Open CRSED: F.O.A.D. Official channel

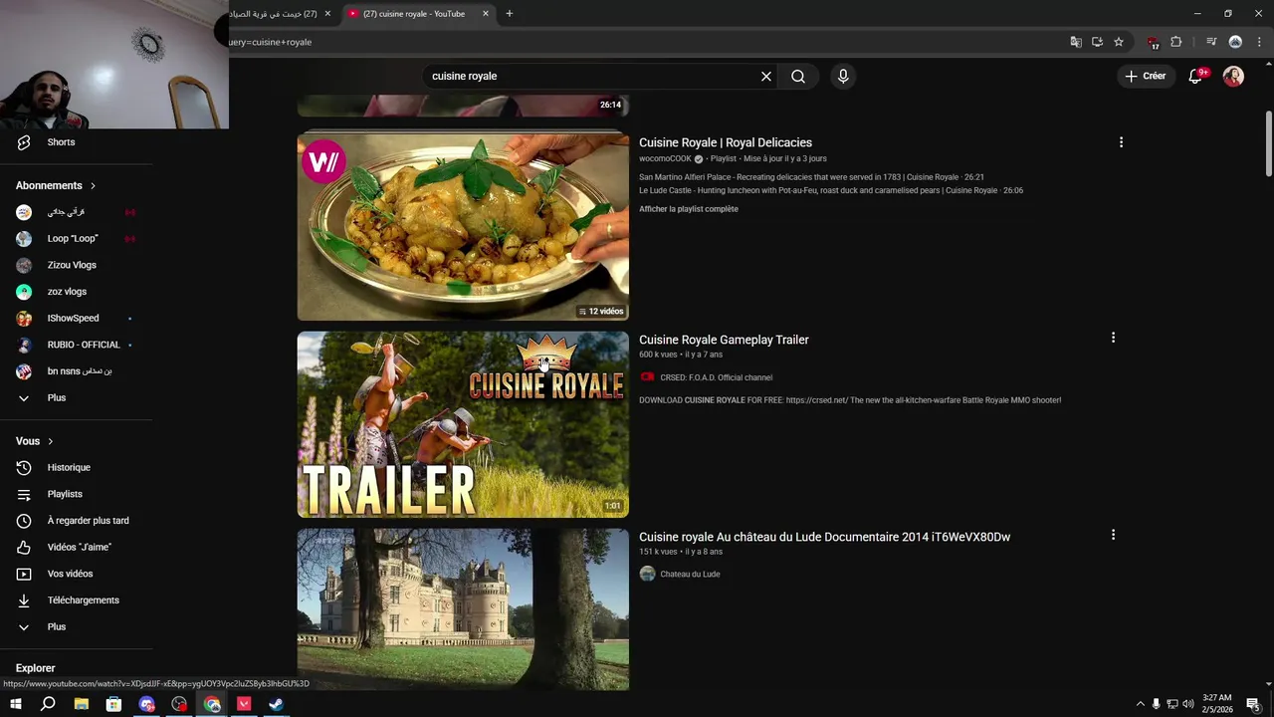click(x=716, y=377)
